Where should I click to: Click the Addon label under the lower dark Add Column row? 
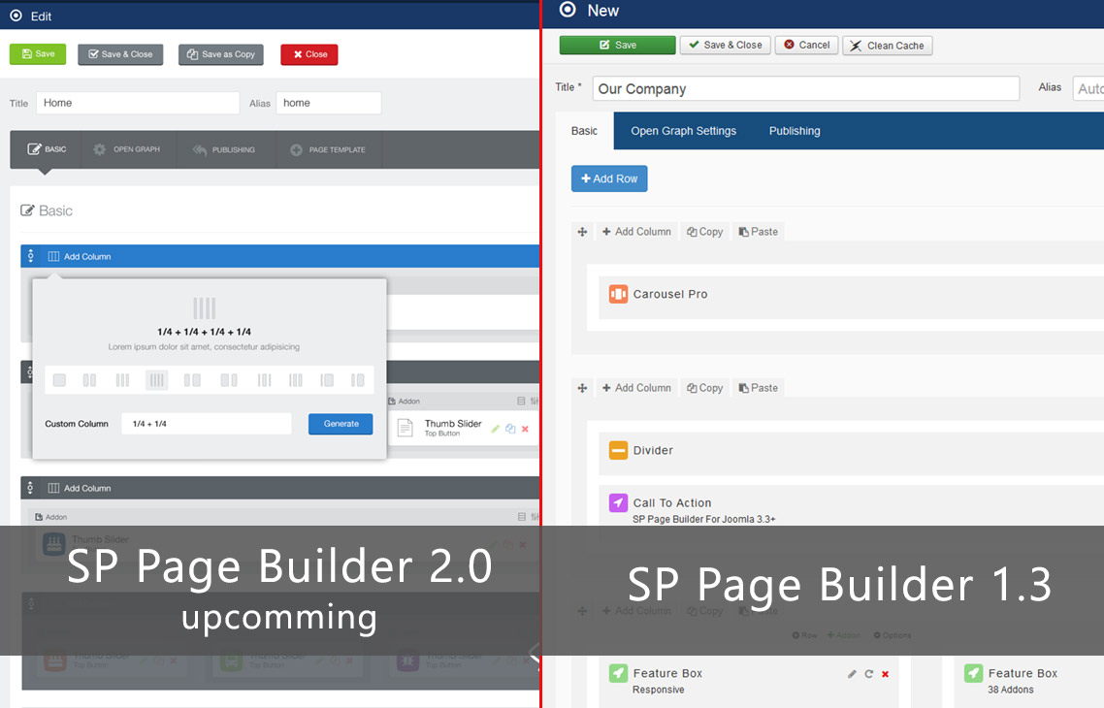51,517
